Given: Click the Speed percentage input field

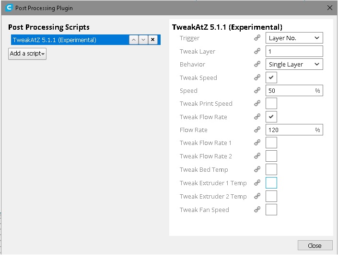Looking at the screenshot, I should [294, 90].
